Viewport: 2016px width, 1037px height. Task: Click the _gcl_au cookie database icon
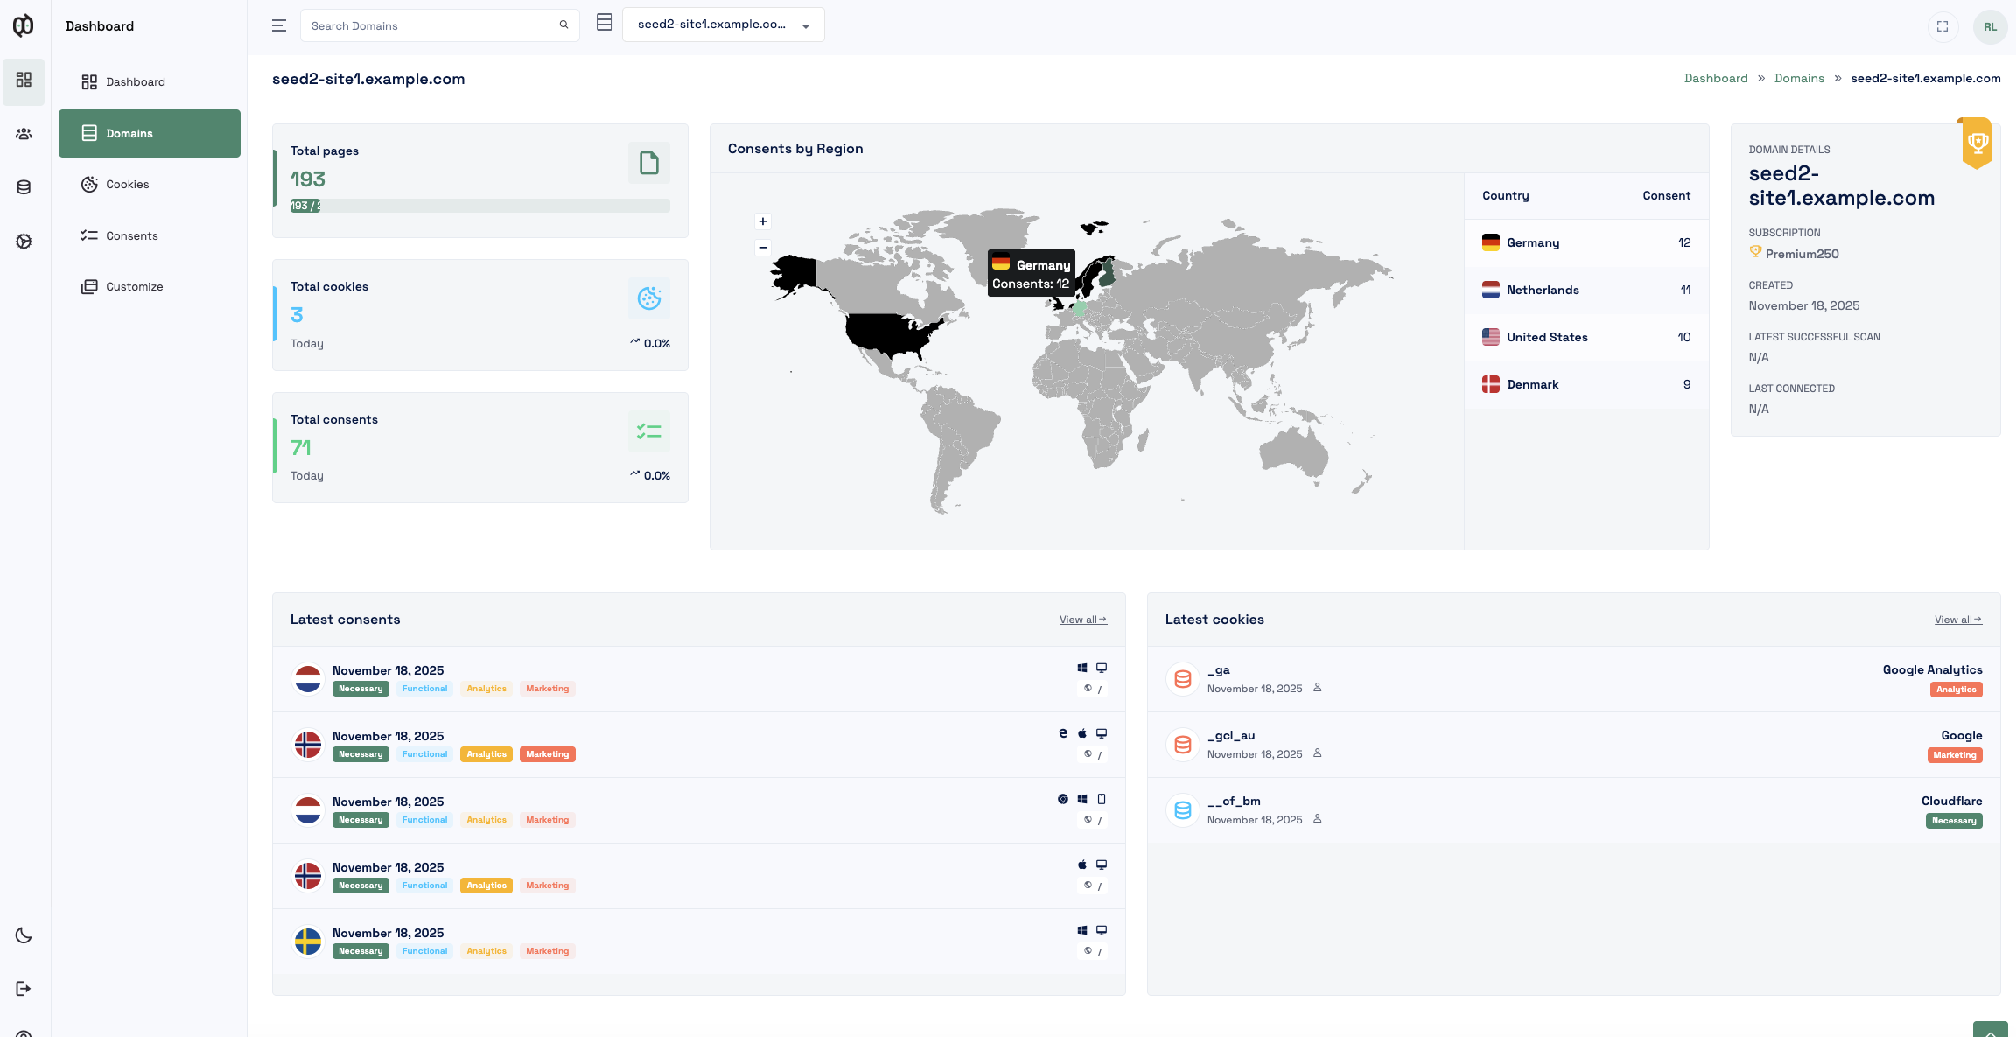pos(1183,745)
